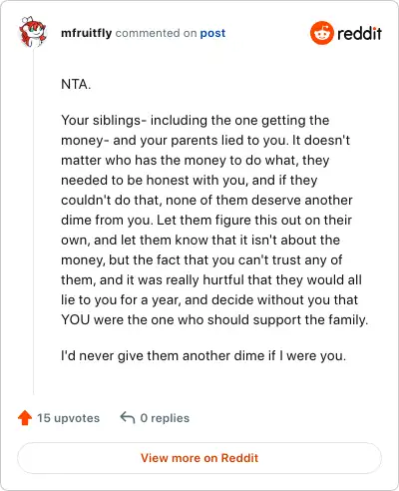Viewport: 399px width, 491px height.
Task: Click the final line "I'd never give them another dime"
Action: 203,355
